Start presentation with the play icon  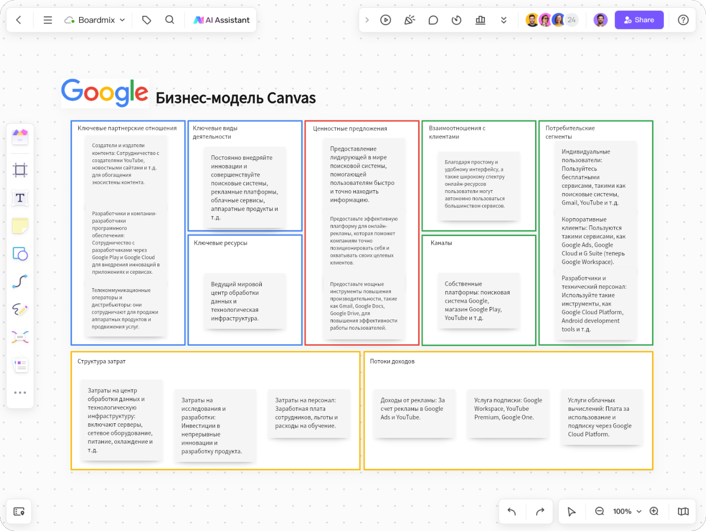click(x=385, y=20)
